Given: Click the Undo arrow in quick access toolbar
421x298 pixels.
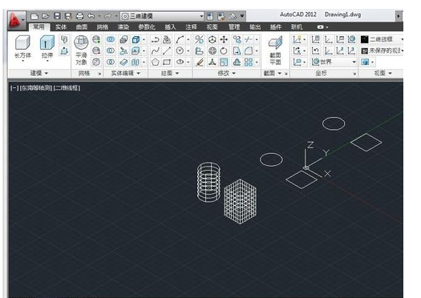Looking at the screenshot, I should (91, 16).
